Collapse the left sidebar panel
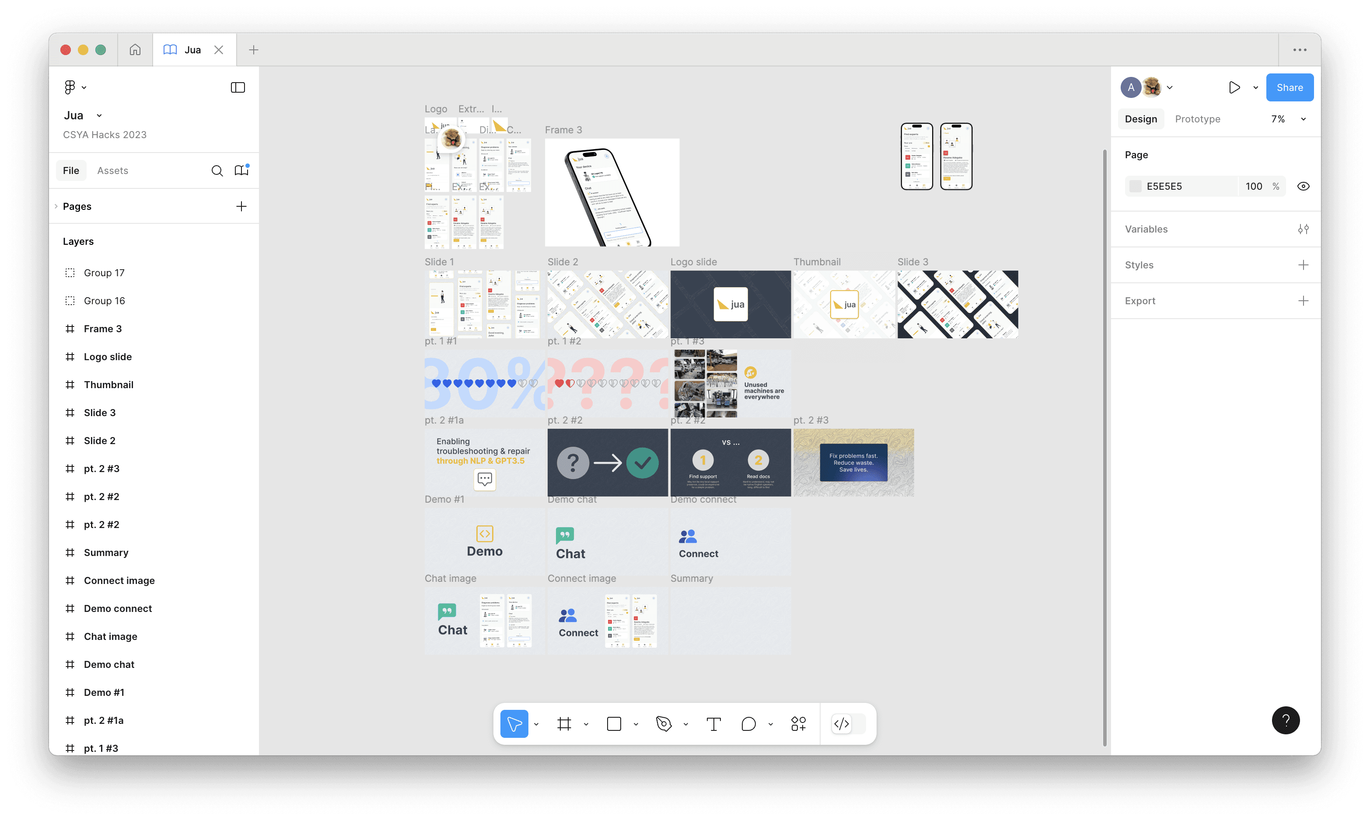Image resolution: width=1370 pixels, height=820 pixels. pyautogui.click(x=238, y=87)
